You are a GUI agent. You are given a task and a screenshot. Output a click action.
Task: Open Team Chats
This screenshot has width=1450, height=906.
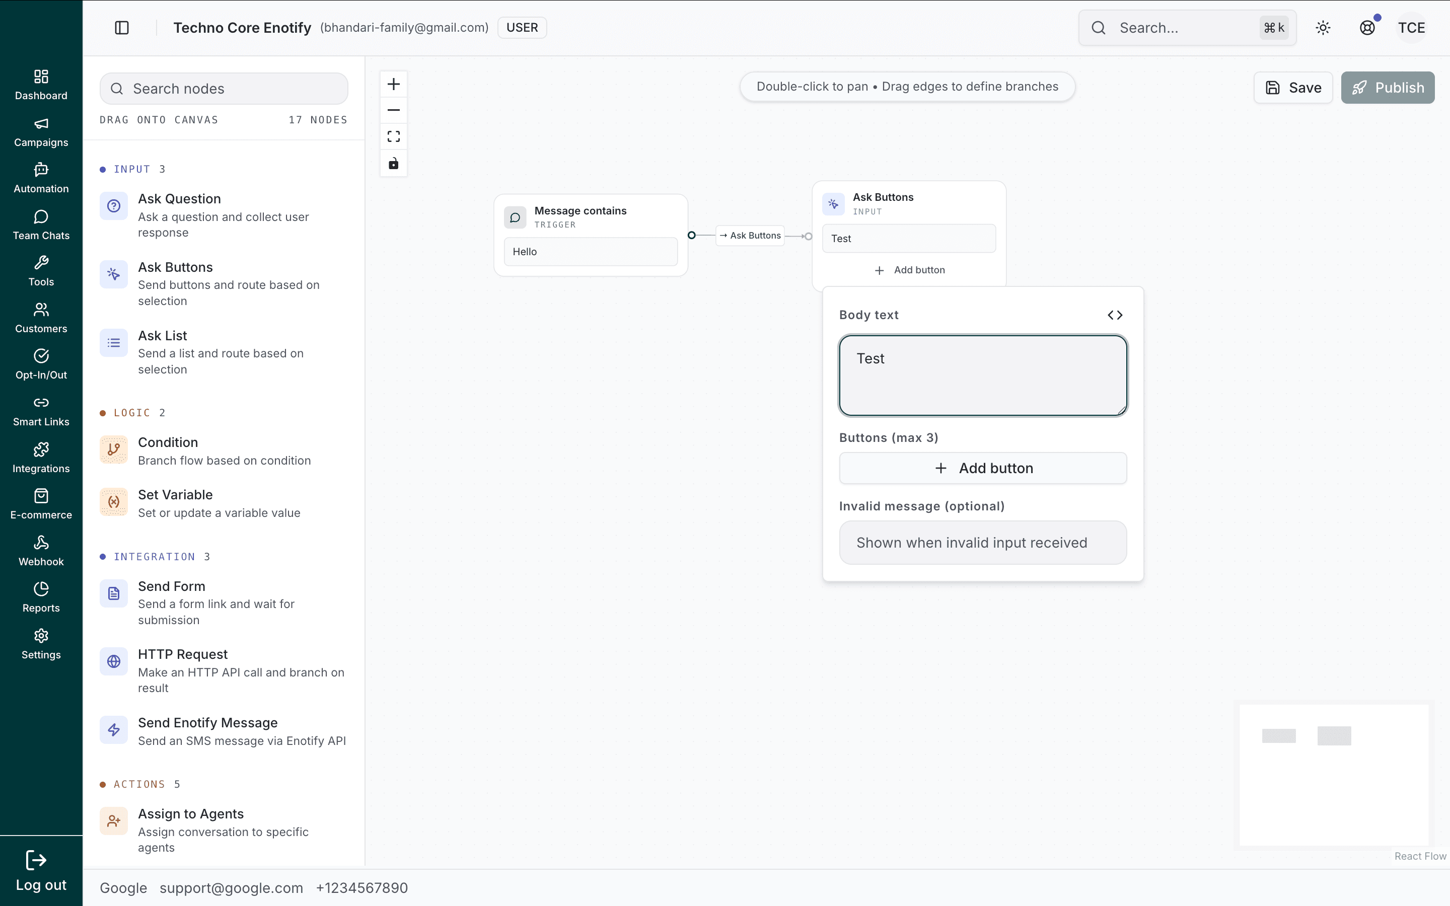(x=41, y=224)
